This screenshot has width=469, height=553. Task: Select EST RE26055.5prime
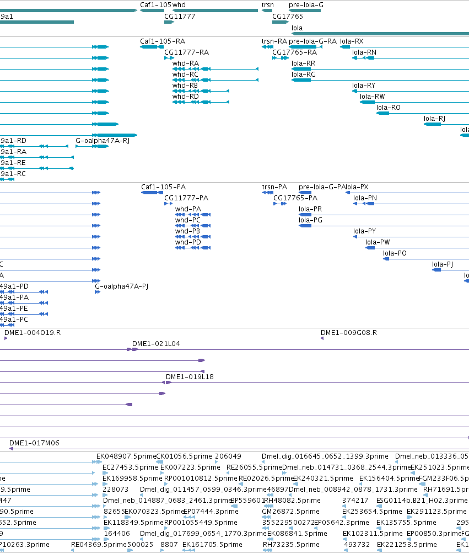254,467
